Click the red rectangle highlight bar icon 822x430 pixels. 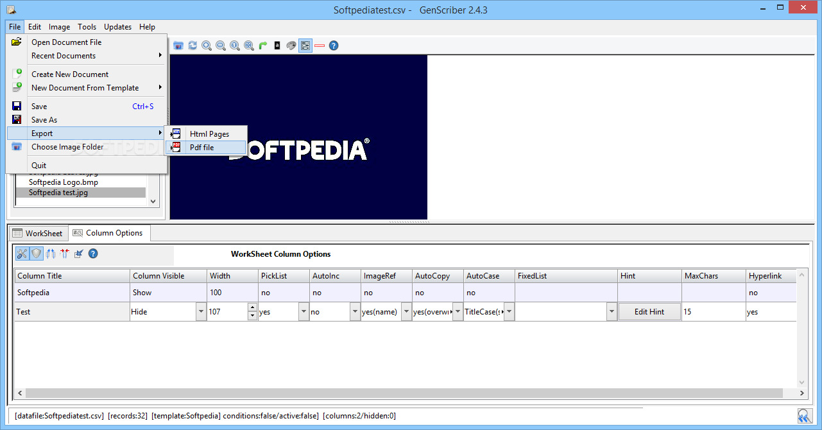[320, 46]
